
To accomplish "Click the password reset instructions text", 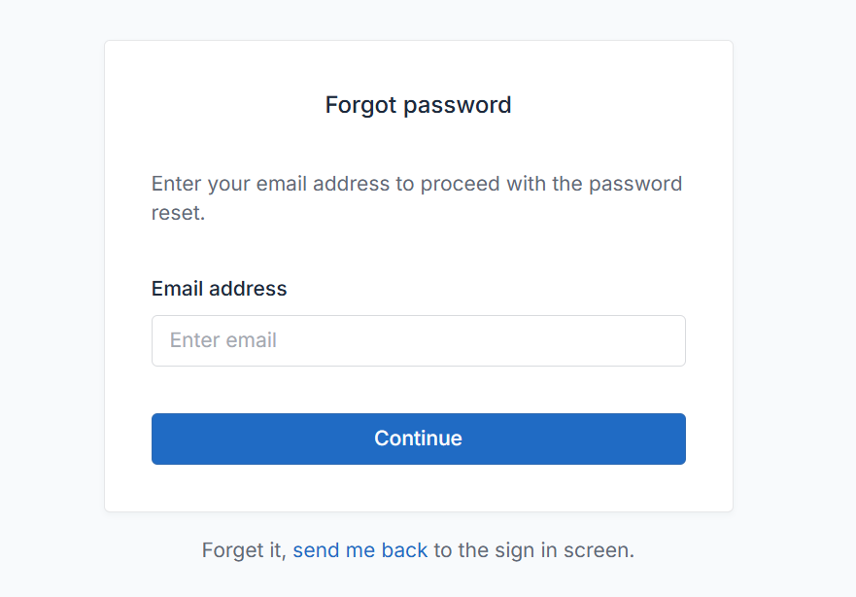I will (416, 197).
